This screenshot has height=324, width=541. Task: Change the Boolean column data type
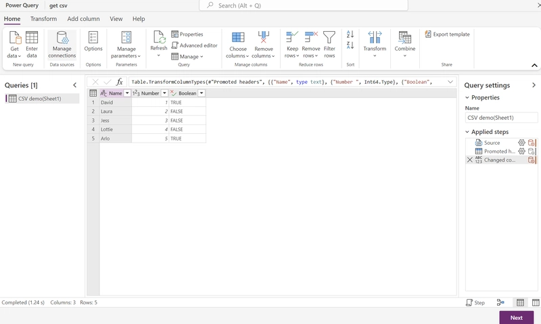pyautogui.click(x=174, y=93)
